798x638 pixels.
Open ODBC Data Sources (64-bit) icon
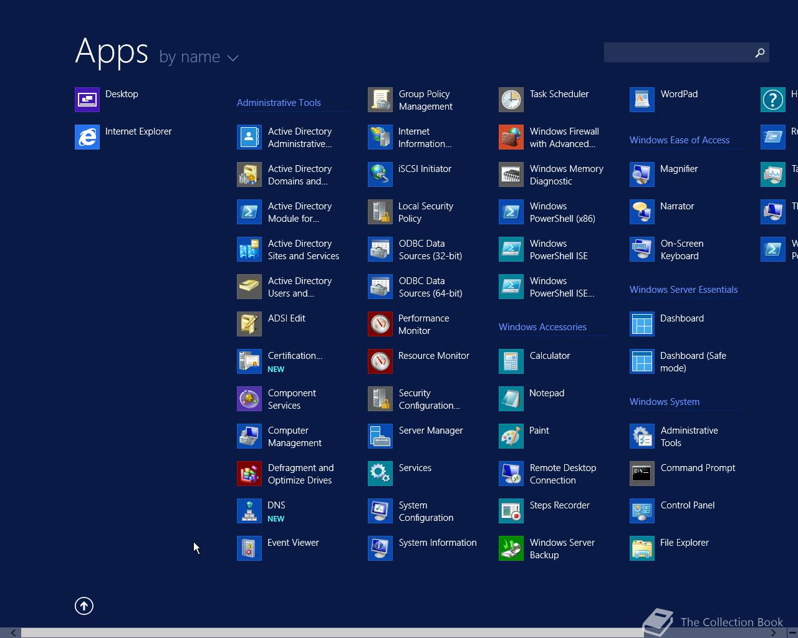click(380, 287)
